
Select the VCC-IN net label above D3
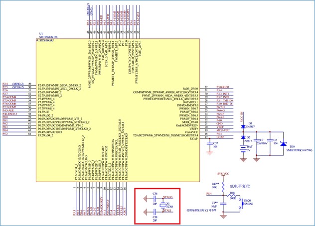click(x=243, y=120)
